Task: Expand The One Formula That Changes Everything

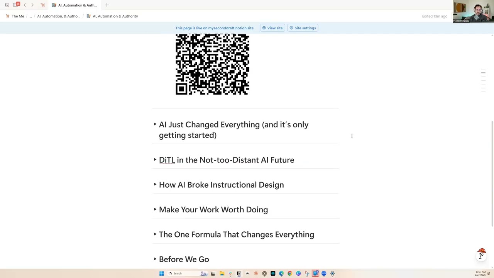Action: tap(155, 234)
